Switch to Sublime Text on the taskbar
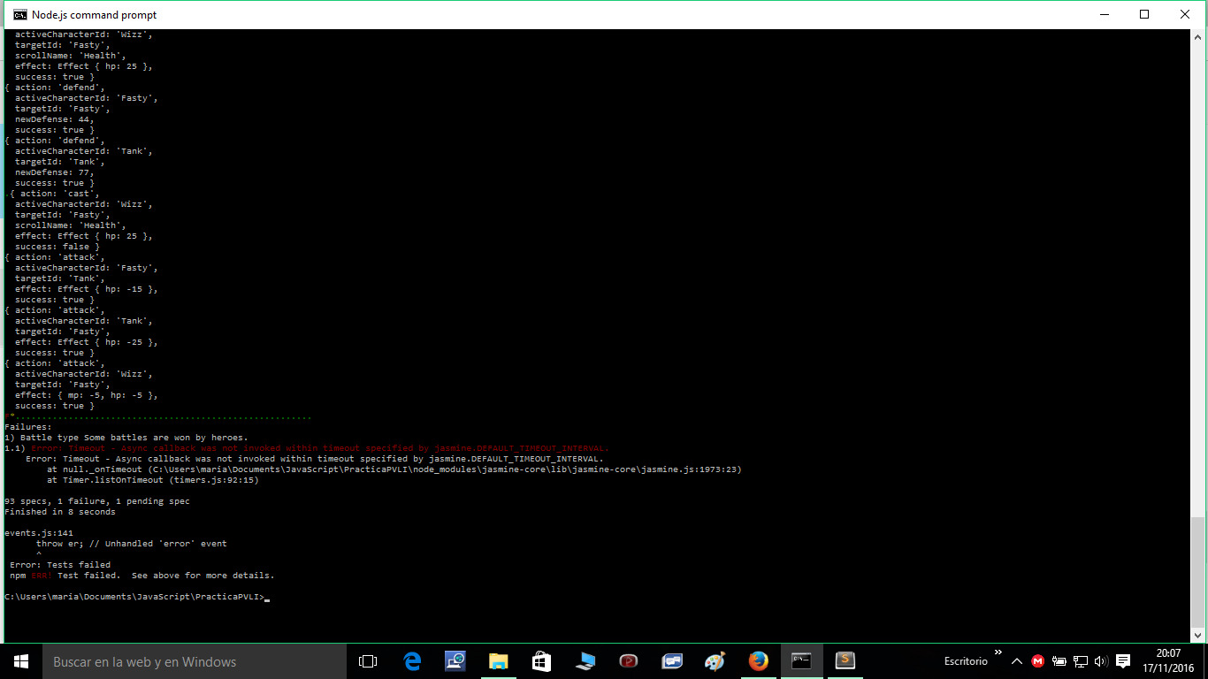This screenshot has width=1208, height=679. [845, 661]
